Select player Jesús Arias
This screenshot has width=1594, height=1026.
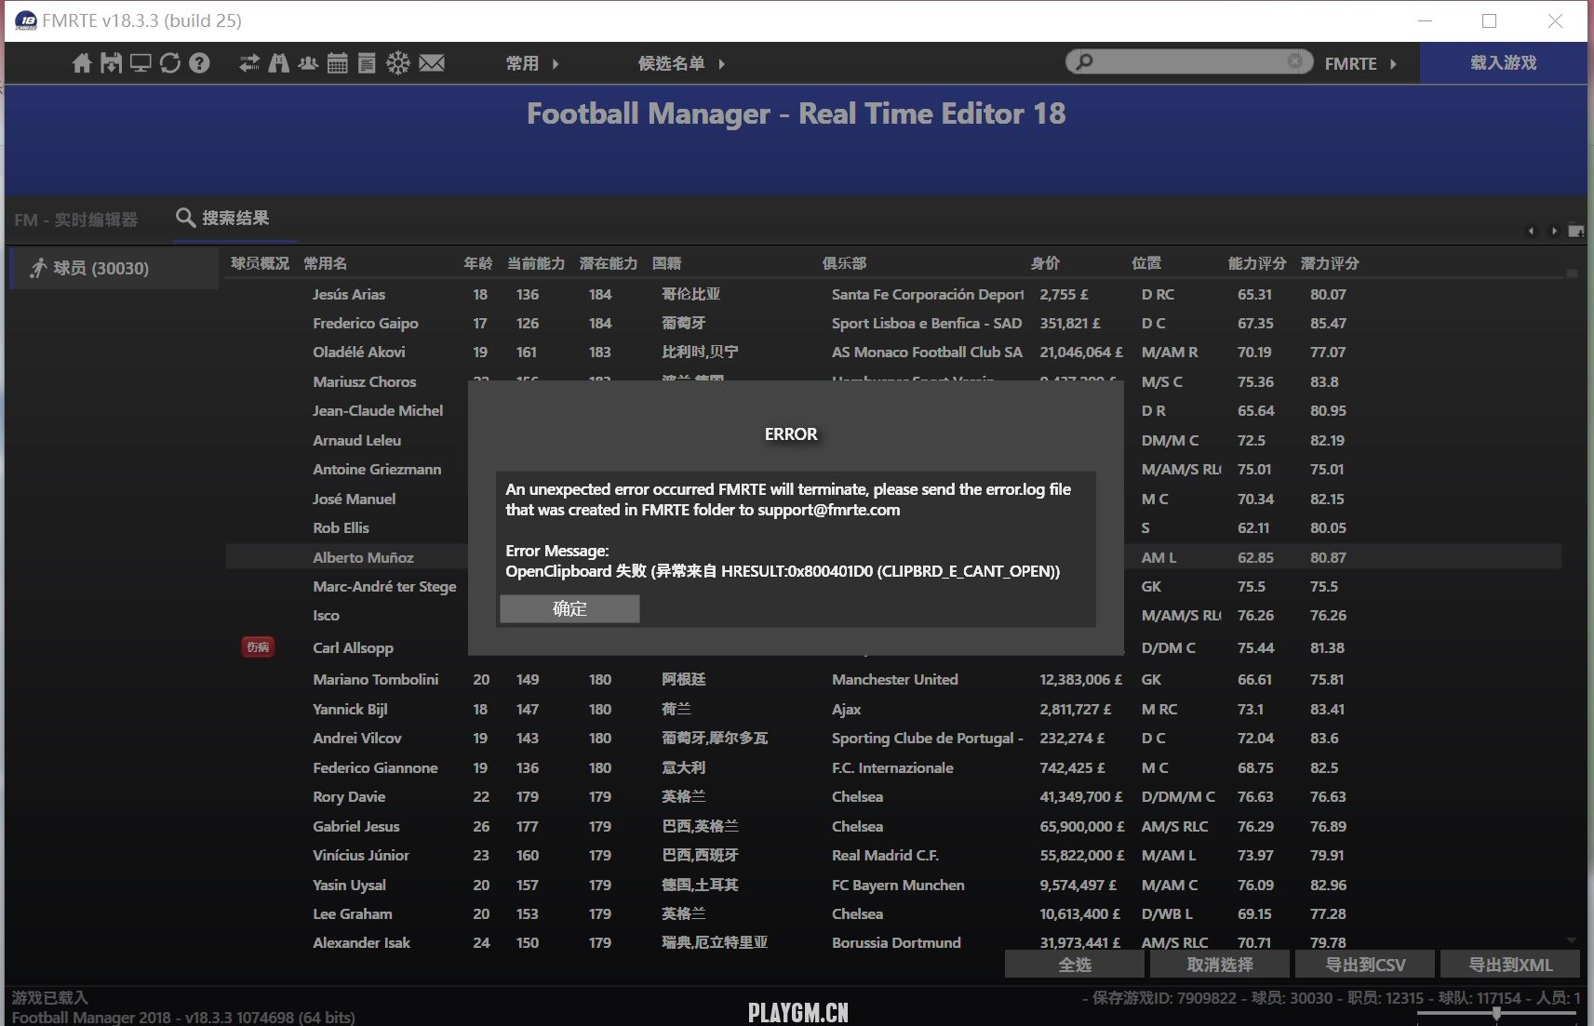pyautogui.click(x=349, y=294)
